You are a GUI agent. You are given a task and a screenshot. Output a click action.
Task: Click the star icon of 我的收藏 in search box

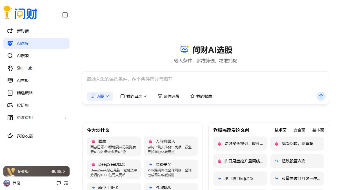pyautogui.click(x=192, y=96)
